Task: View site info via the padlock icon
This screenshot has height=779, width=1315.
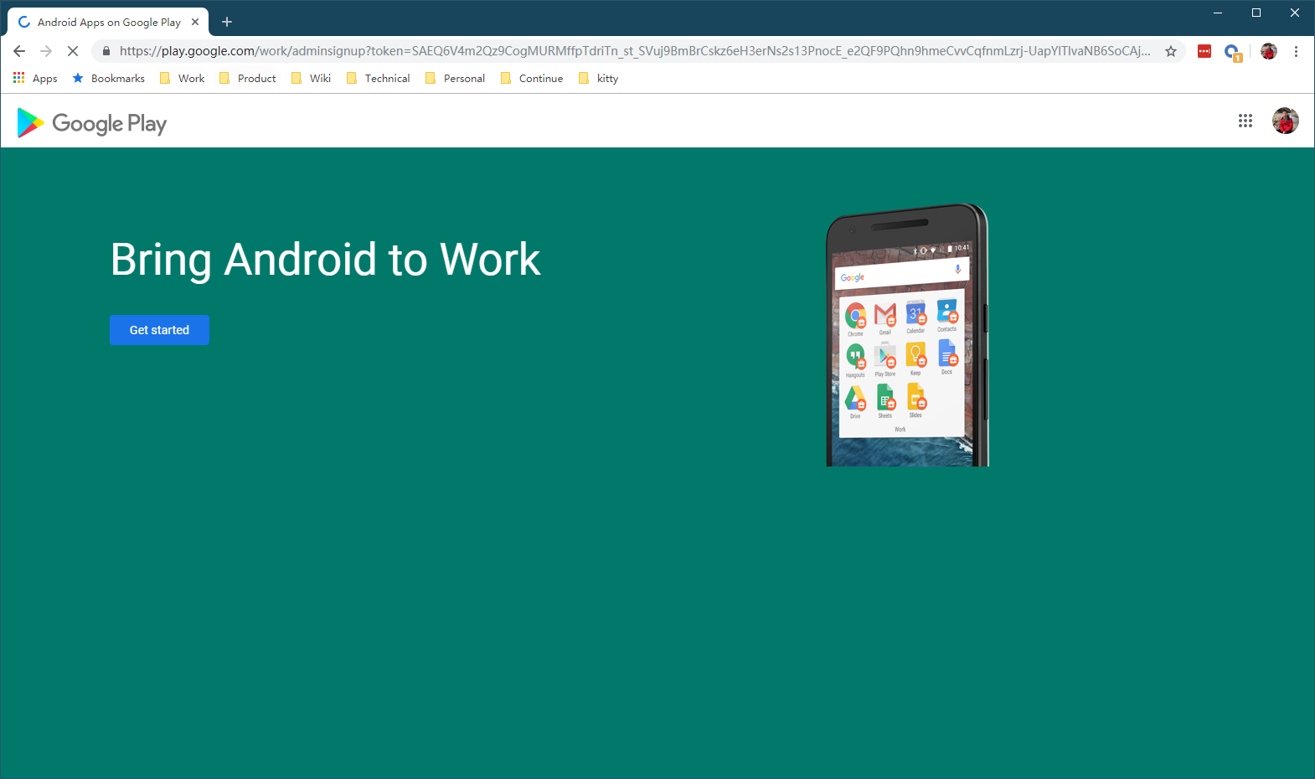Action: click(106, 51)
